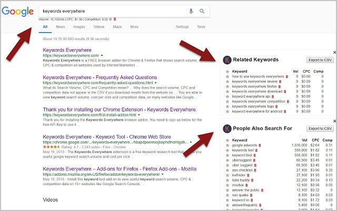
Task: Open the 'Keywords Everywhere' first result
Action: click(x=67, y=50)
